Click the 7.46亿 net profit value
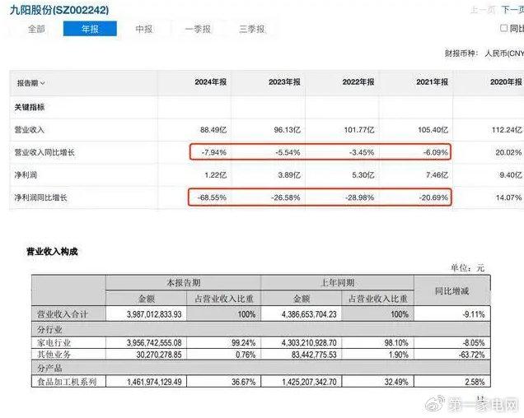 click(x=437, y=175)
